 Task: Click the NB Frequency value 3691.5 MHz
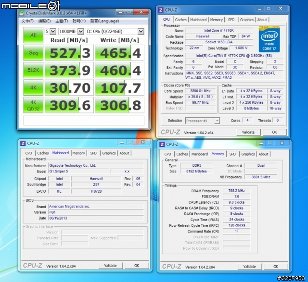pyautogui.click(x=261, y=177)
